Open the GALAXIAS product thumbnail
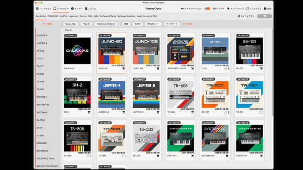Screen dimensions: 303x170 tap(77, 51)
